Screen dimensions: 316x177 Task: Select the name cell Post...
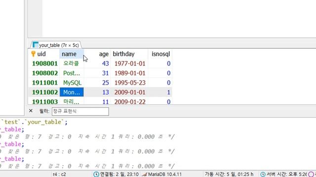tap(72, 73)
